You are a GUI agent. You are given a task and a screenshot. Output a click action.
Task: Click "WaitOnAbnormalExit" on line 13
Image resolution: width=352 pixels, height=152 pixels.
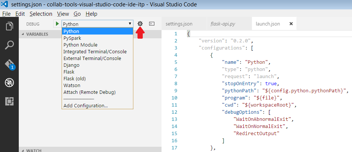262,119
